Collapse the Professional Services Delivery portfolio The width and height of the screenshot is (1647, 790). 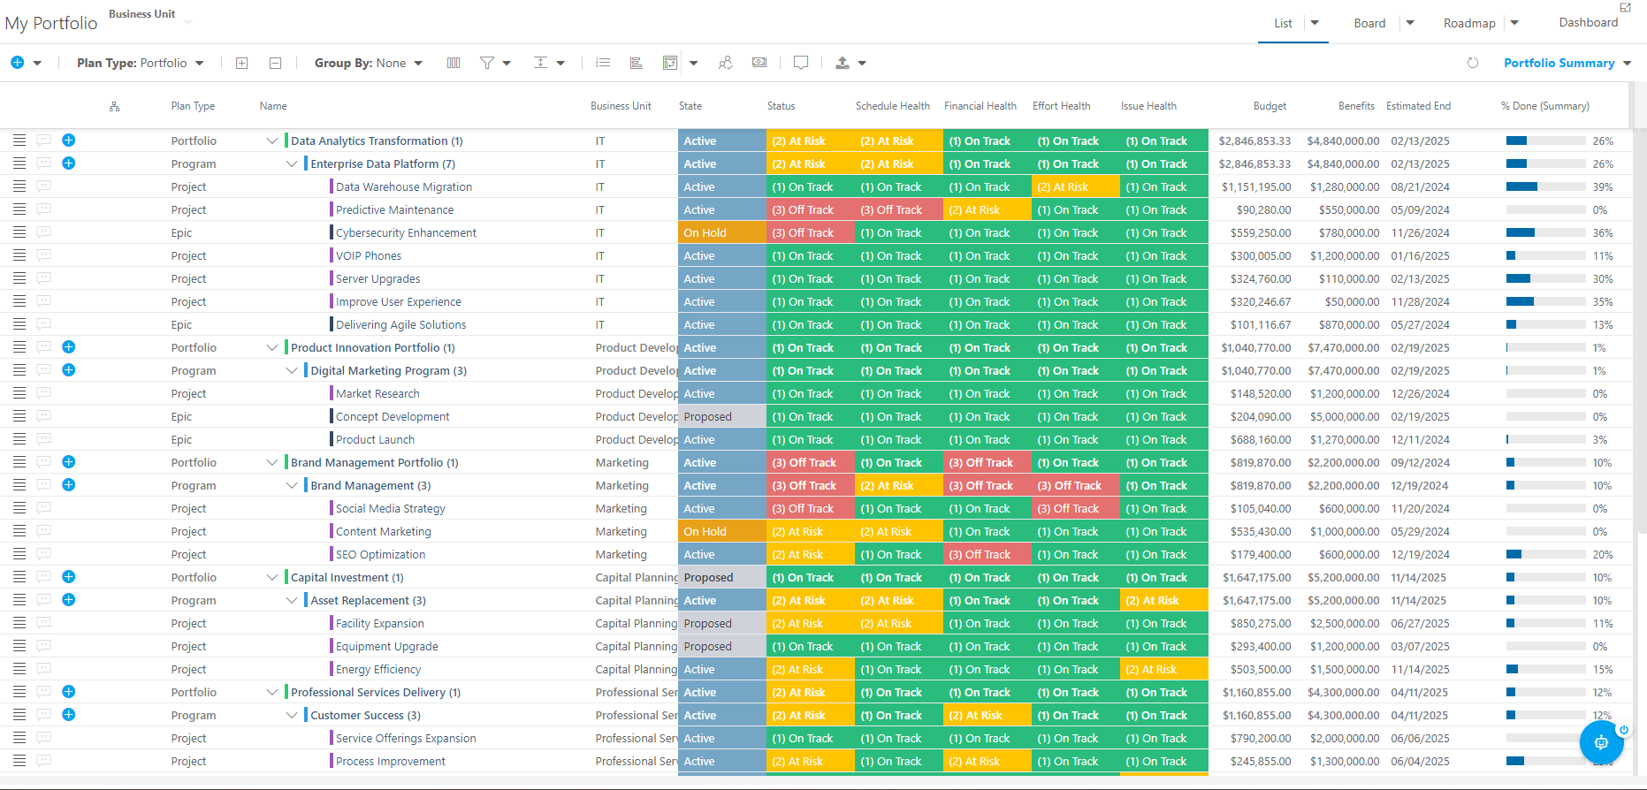pyautogui.click(x=272, y=692)
